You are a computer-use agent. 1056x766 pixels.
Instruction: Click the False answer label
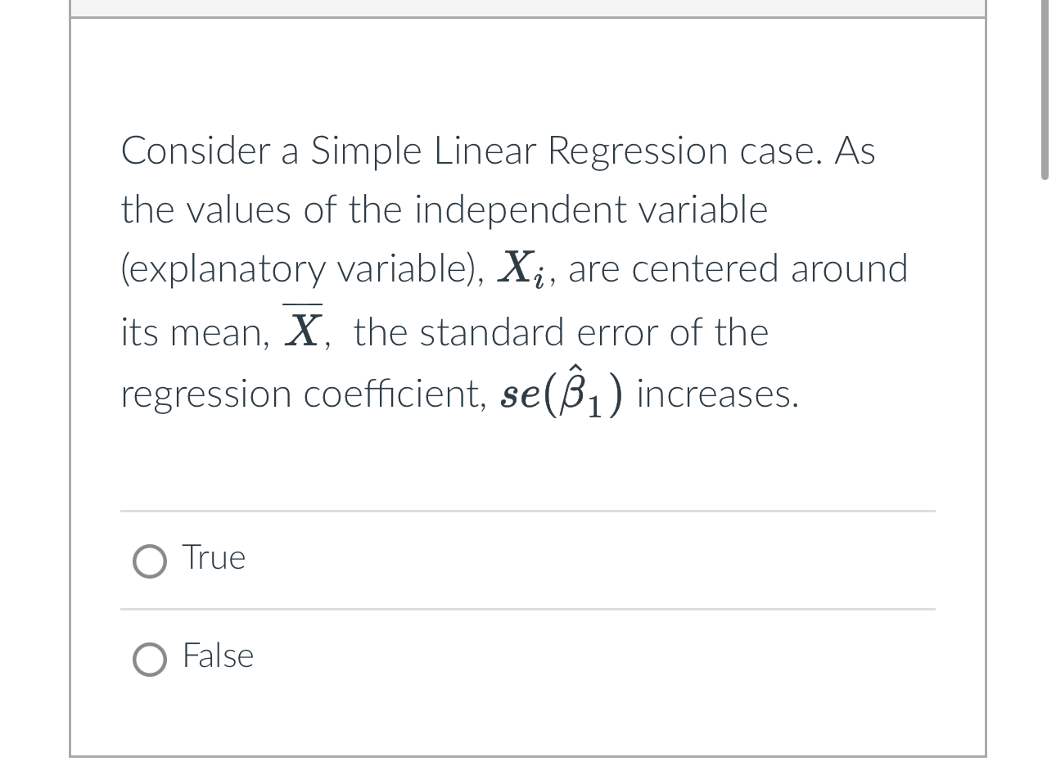(217, 656)
